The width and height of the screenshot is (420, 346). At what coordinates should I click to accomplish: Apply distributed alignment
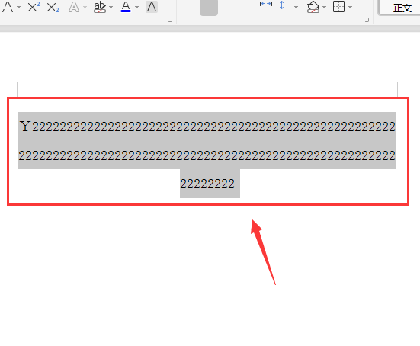click(266, 7)
